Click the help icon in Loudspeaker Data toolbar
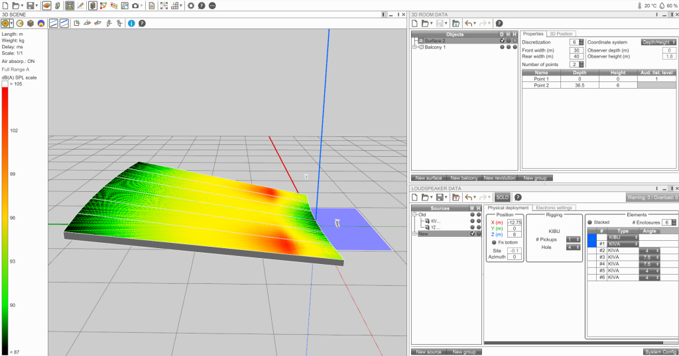679x356 pixels. [x=518, y=197]
